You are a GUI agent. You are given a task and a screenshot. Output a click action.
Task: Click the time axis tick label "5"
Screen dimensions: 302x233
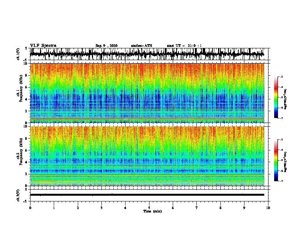point(149,208)
